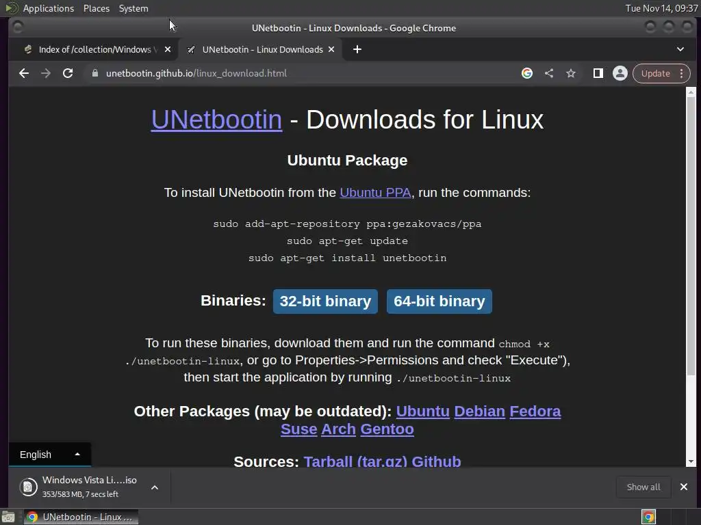The height and width of the screenshot is (525, 701).
Task: Click the 'sudo apt-get install unetbootin' text
Action: click(x=347, y=258)
